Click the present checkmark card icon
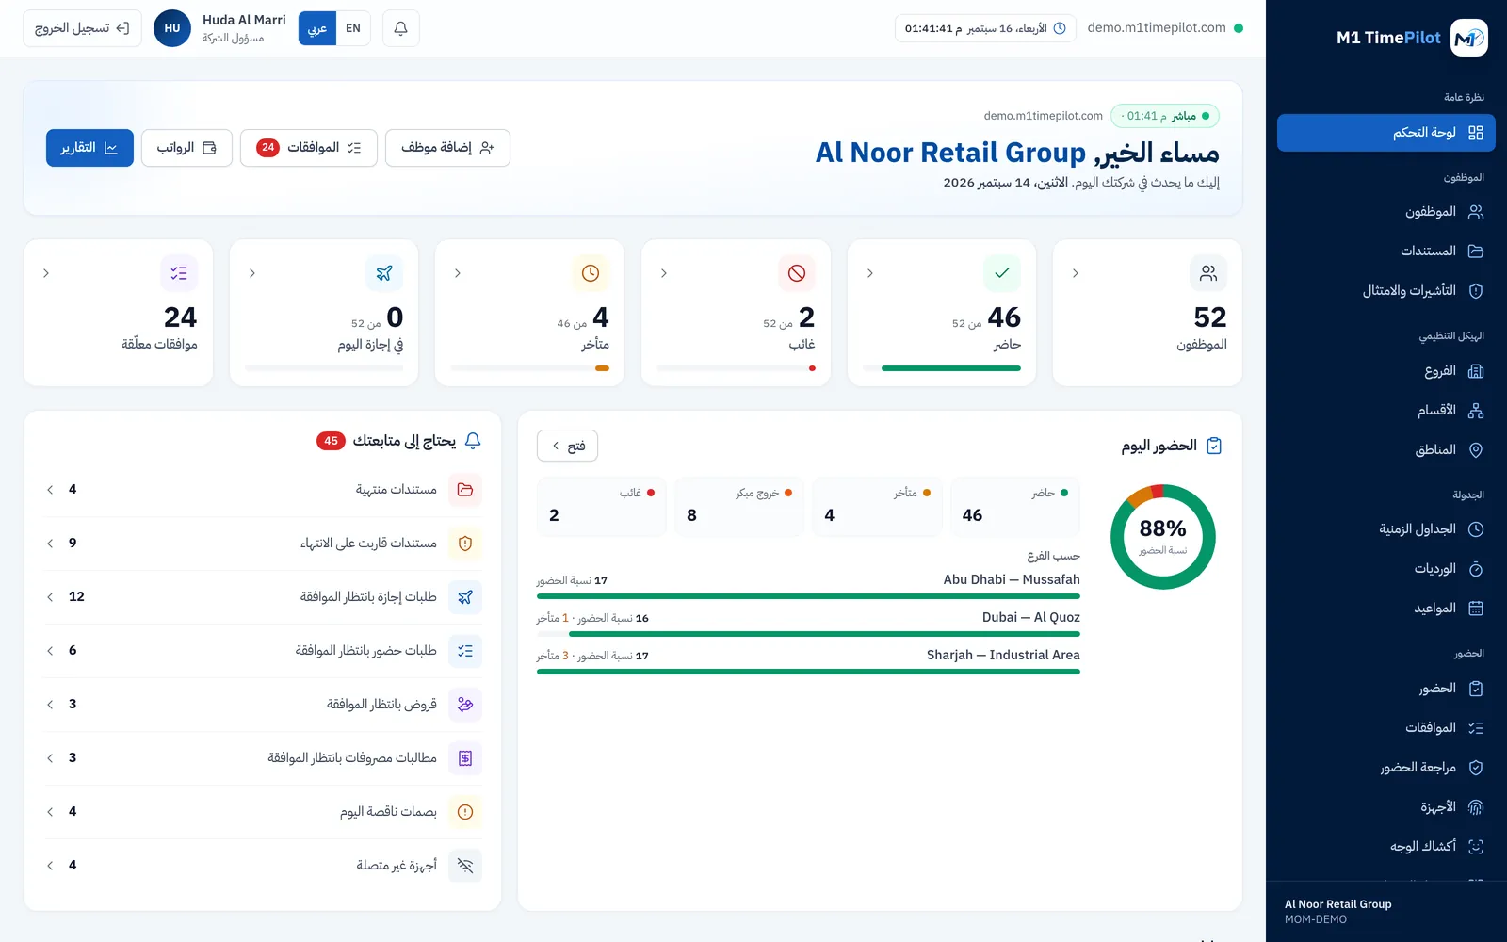Screen dimensions: 1507x942 (x=1002, y=273)
